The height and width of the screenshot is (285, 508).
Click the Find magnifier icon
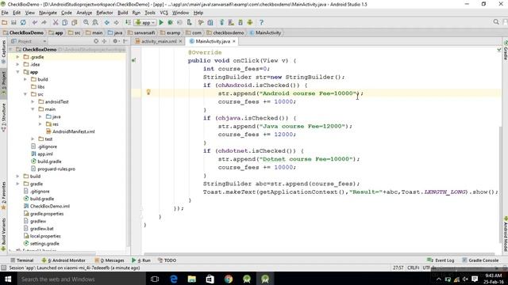(x=86, y=22)
